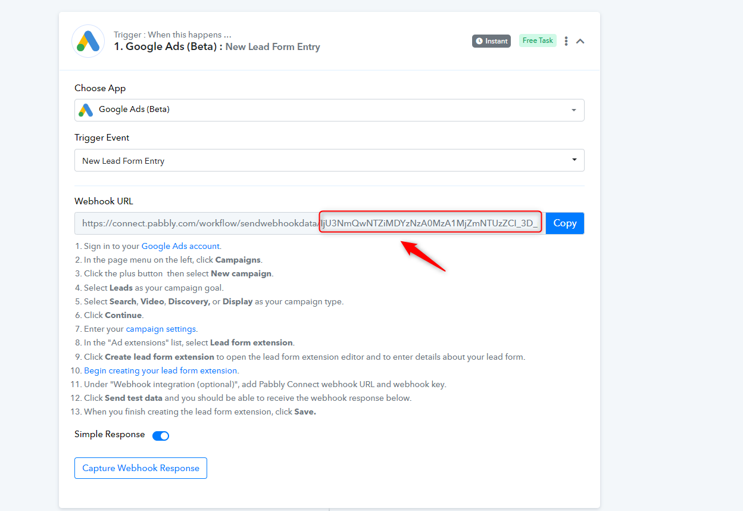Open Begin creating your lead form extension link
Viewport: 743px width, 511px height.
point(161,370)
